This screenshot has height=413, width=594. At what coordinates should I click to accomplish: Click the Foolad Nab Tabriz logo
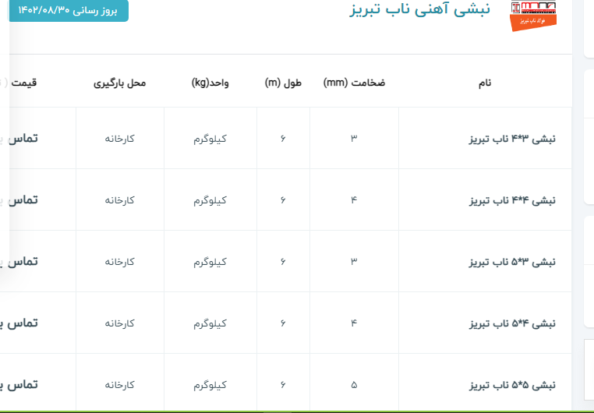click(533, 15)
